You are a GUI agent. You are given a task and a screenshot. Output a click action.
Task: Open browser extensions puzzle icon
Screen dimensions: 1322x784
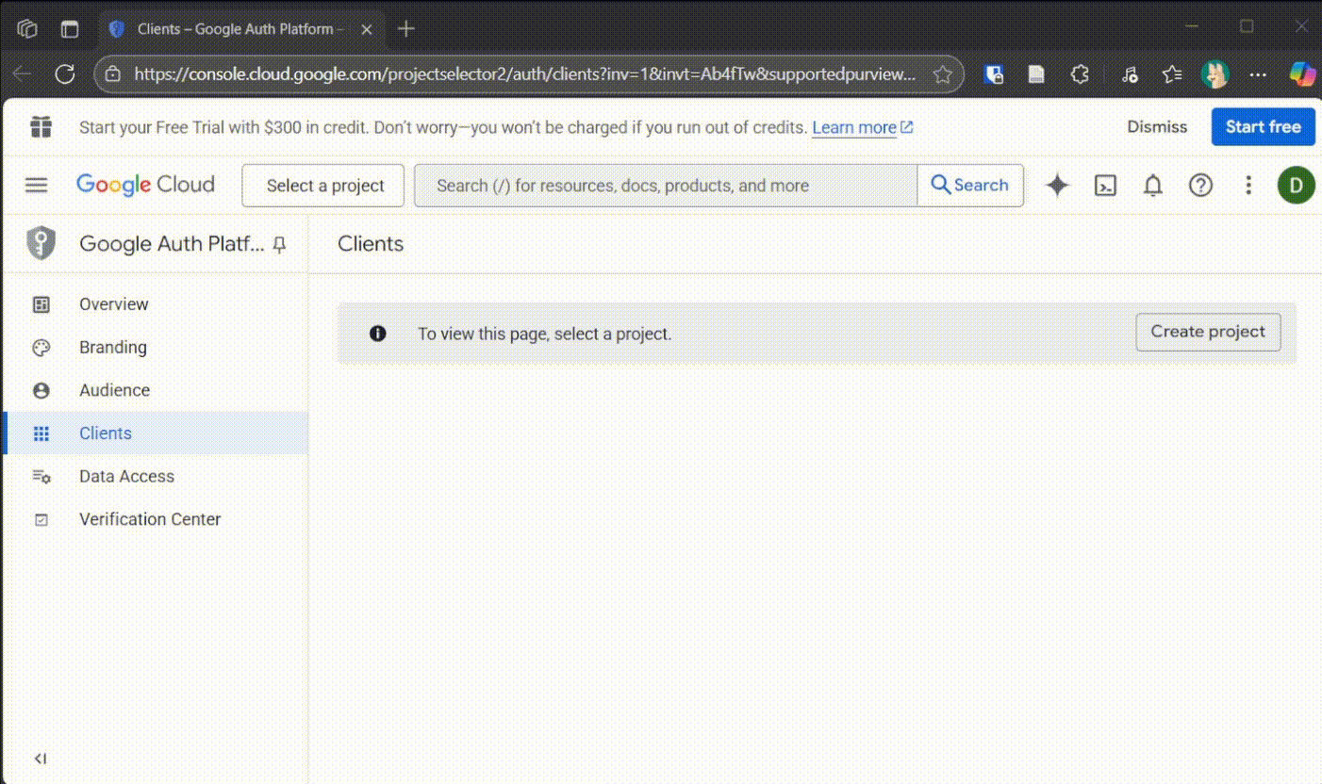[1081, 74]
